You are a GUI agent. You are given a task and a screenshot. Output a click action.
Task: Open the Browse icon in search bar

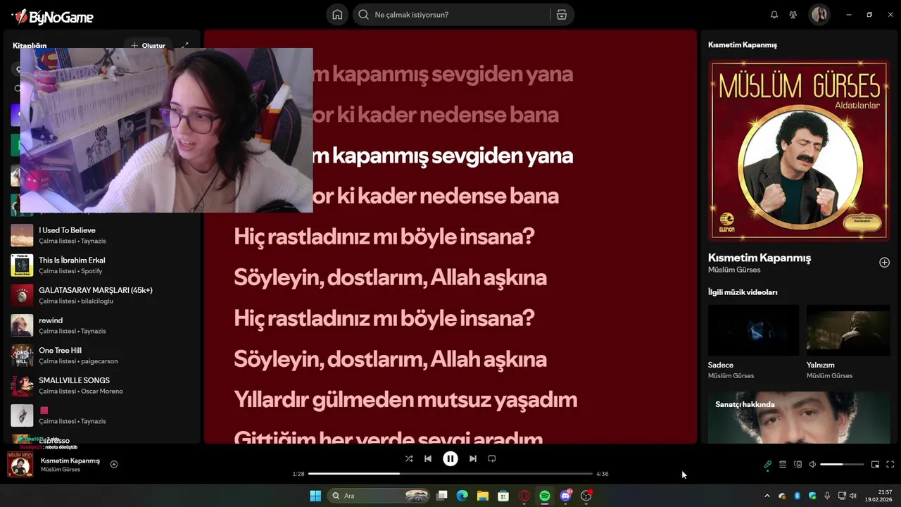[x=561, y=15]
